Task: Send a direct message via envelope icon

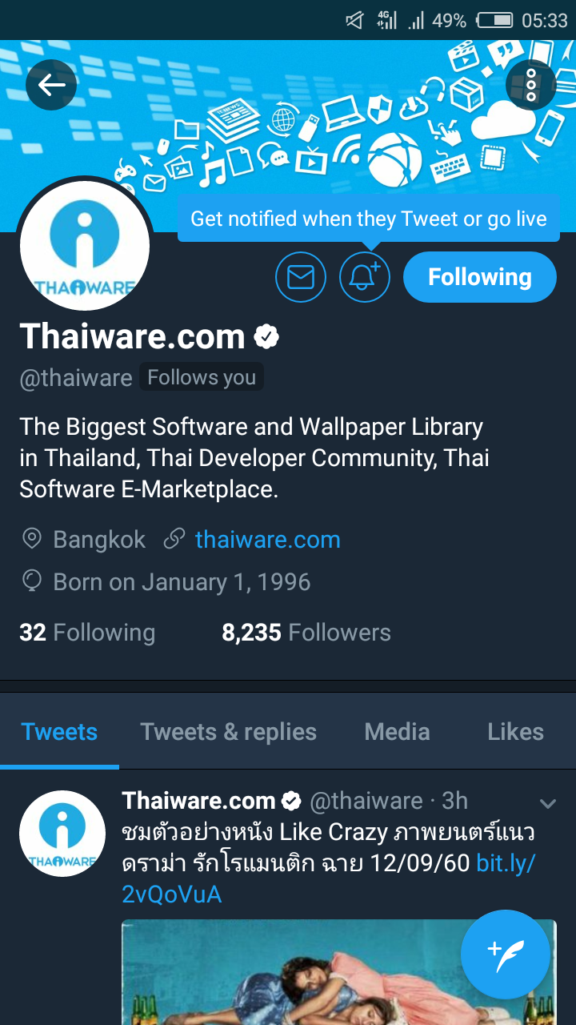Action: [301, 277]
